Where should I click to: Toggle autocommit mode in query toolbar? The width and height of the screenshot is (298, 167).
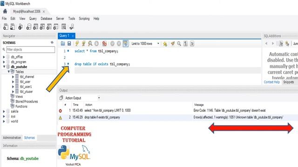click(125, 44)
